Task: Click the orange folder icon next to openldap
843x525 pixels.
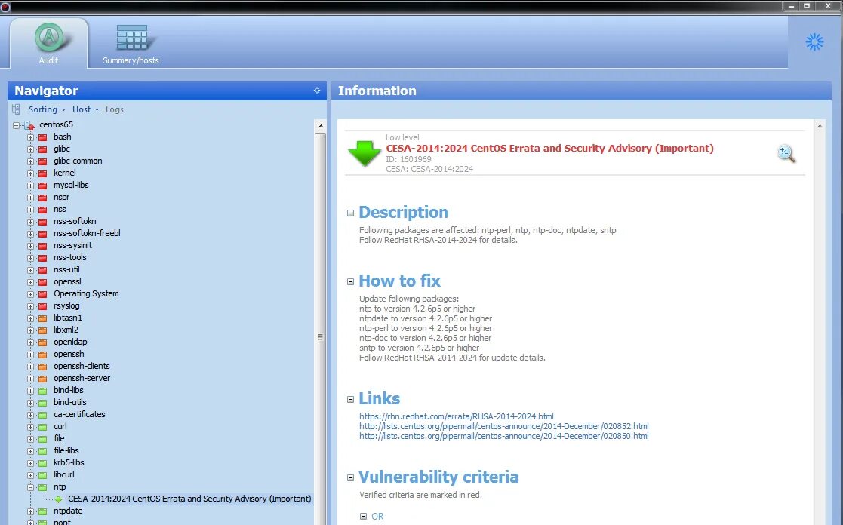Action: (x=42, y=342)
